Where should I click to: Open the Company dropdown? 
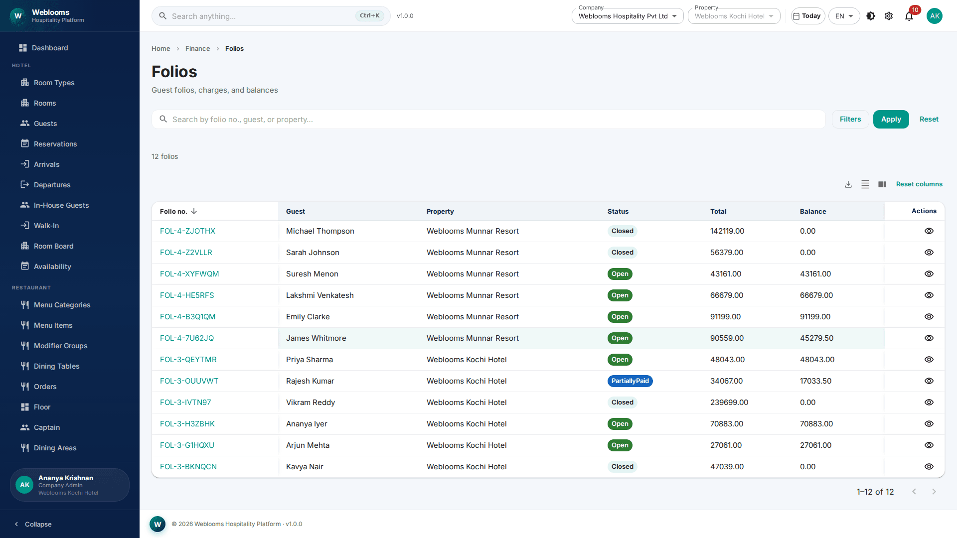(x=628, y=16)
